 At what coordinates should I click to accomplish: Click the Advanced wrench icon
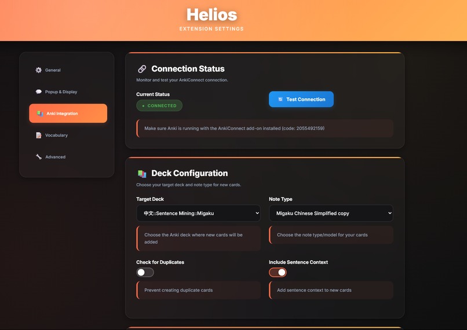[39, 157]
